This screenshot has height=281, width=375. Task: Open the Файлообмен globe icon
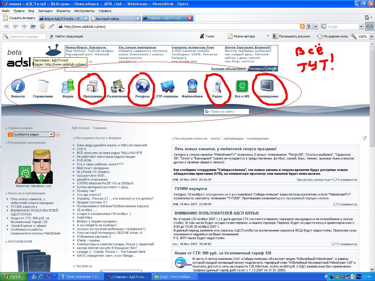192,87
